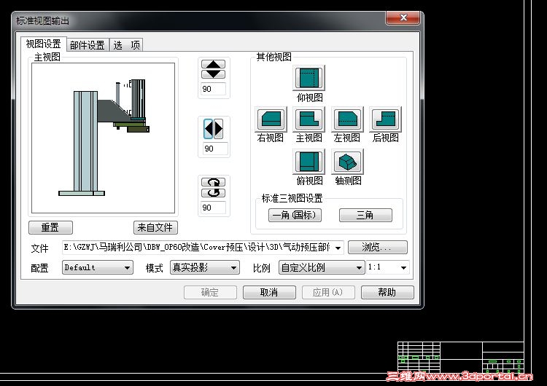The width and height of the screenshot is (547, 386).
Task: Close the 标准视图输出 dialog
Action: (x=403, y=17)
